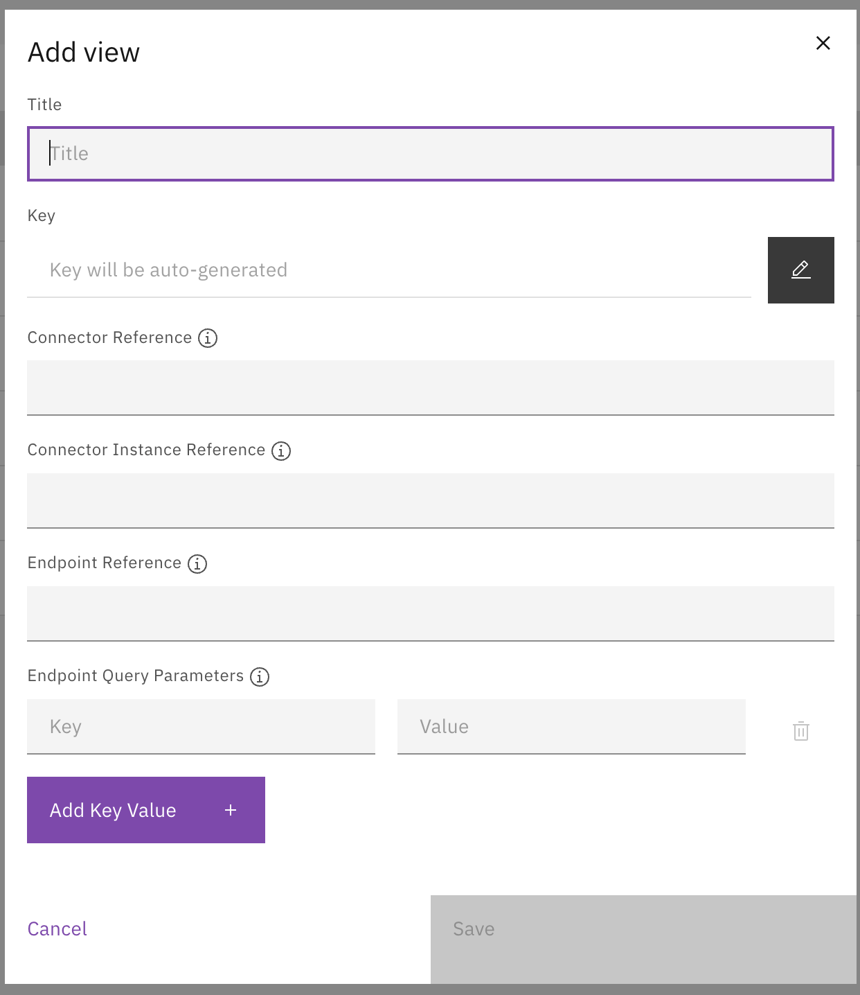
Task: Click the info icon next to Endpoint Reference
Action: [197, 563]
